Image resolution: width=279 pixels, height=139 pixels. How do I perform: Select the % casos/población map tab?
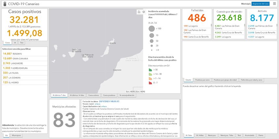[x=126, y=95]
